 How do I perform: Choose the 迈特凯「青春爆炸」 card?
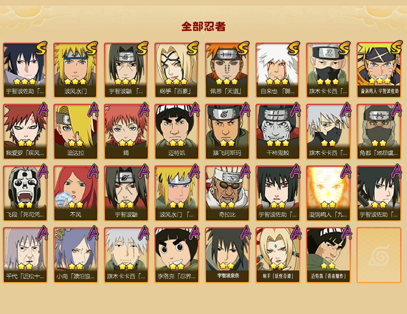[x=328, y=255]
